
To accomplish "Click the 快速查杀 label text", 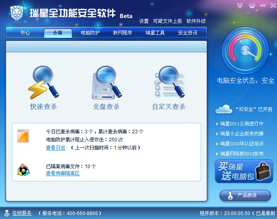I will (x=43, y=106).
